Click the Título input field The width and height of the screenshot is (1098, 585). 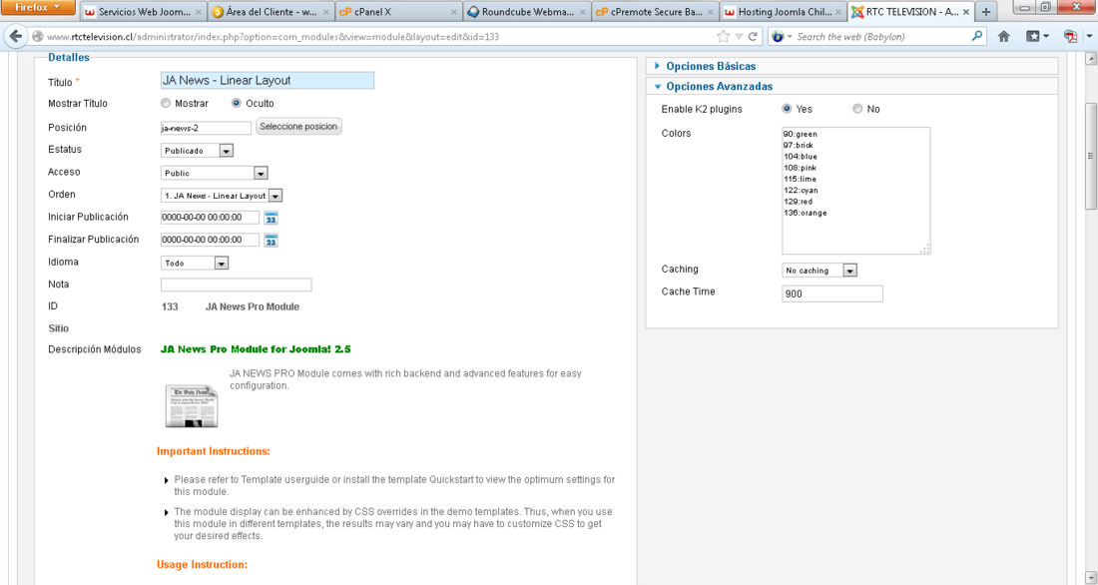coord(268,81)
